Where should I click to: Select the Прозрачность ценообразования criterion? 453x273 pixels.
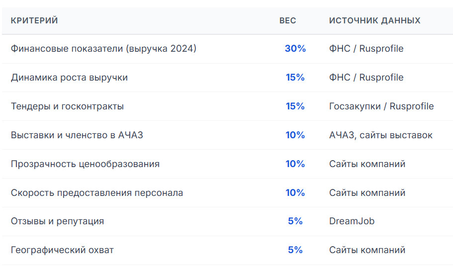point(85,164)
